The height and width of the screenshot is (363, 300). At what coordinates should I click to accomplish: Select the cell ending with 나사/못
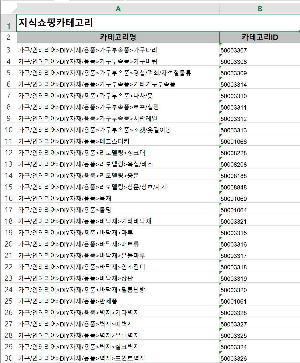pos(118,94)
